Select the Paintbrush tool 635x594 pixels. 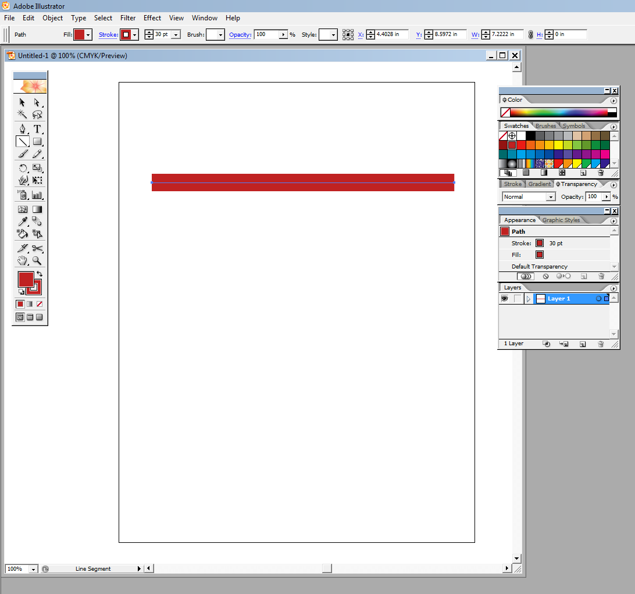(22, 155)
